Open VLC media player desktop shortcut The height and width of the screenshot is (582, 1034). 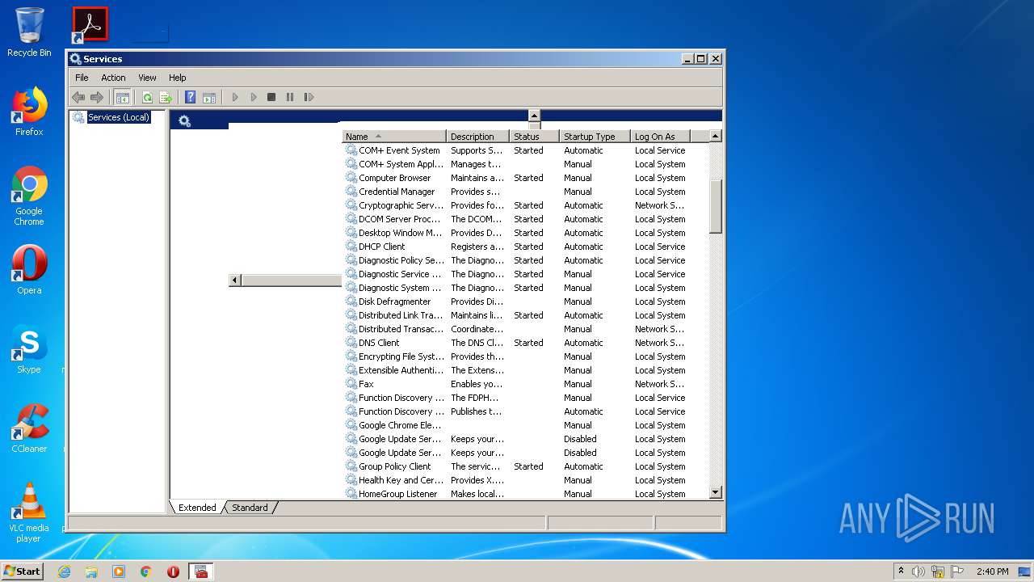point(29,512)
